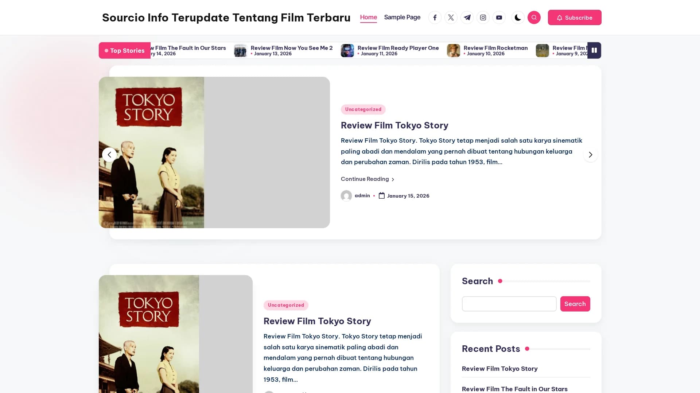Pause the Top Stories ticker
The width and height of the screenshot is (700, 393).
point(594,50)
